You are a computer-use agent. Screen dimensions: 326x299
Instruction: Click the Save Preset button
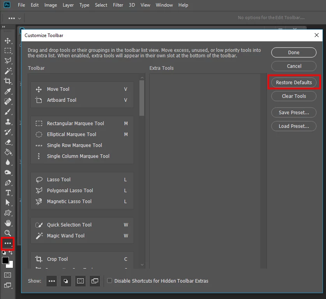point(294,113)
